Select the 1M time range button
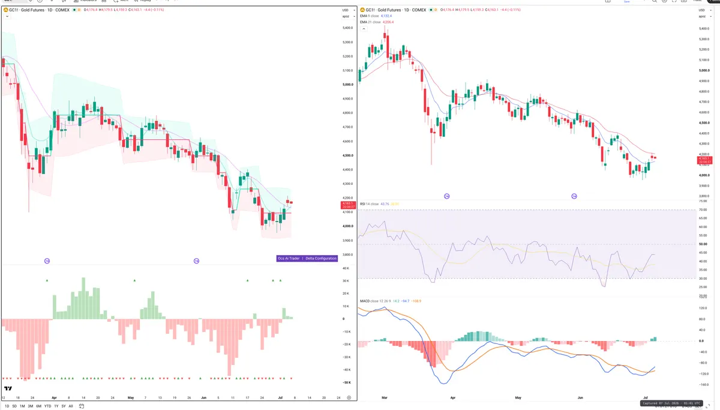 tap(22, 406)
